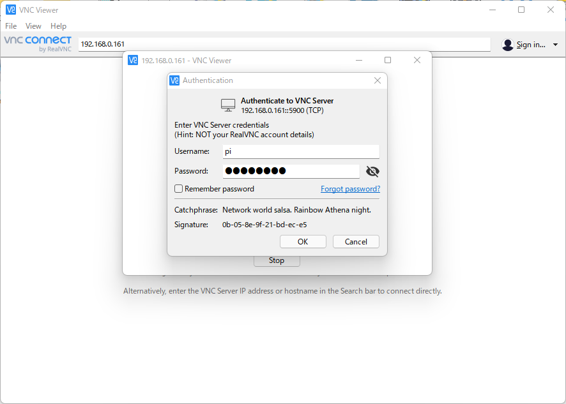Focus the address bar showing 192.168.0.161
Viewport: 566px width, 404px height.
[284, 44]
